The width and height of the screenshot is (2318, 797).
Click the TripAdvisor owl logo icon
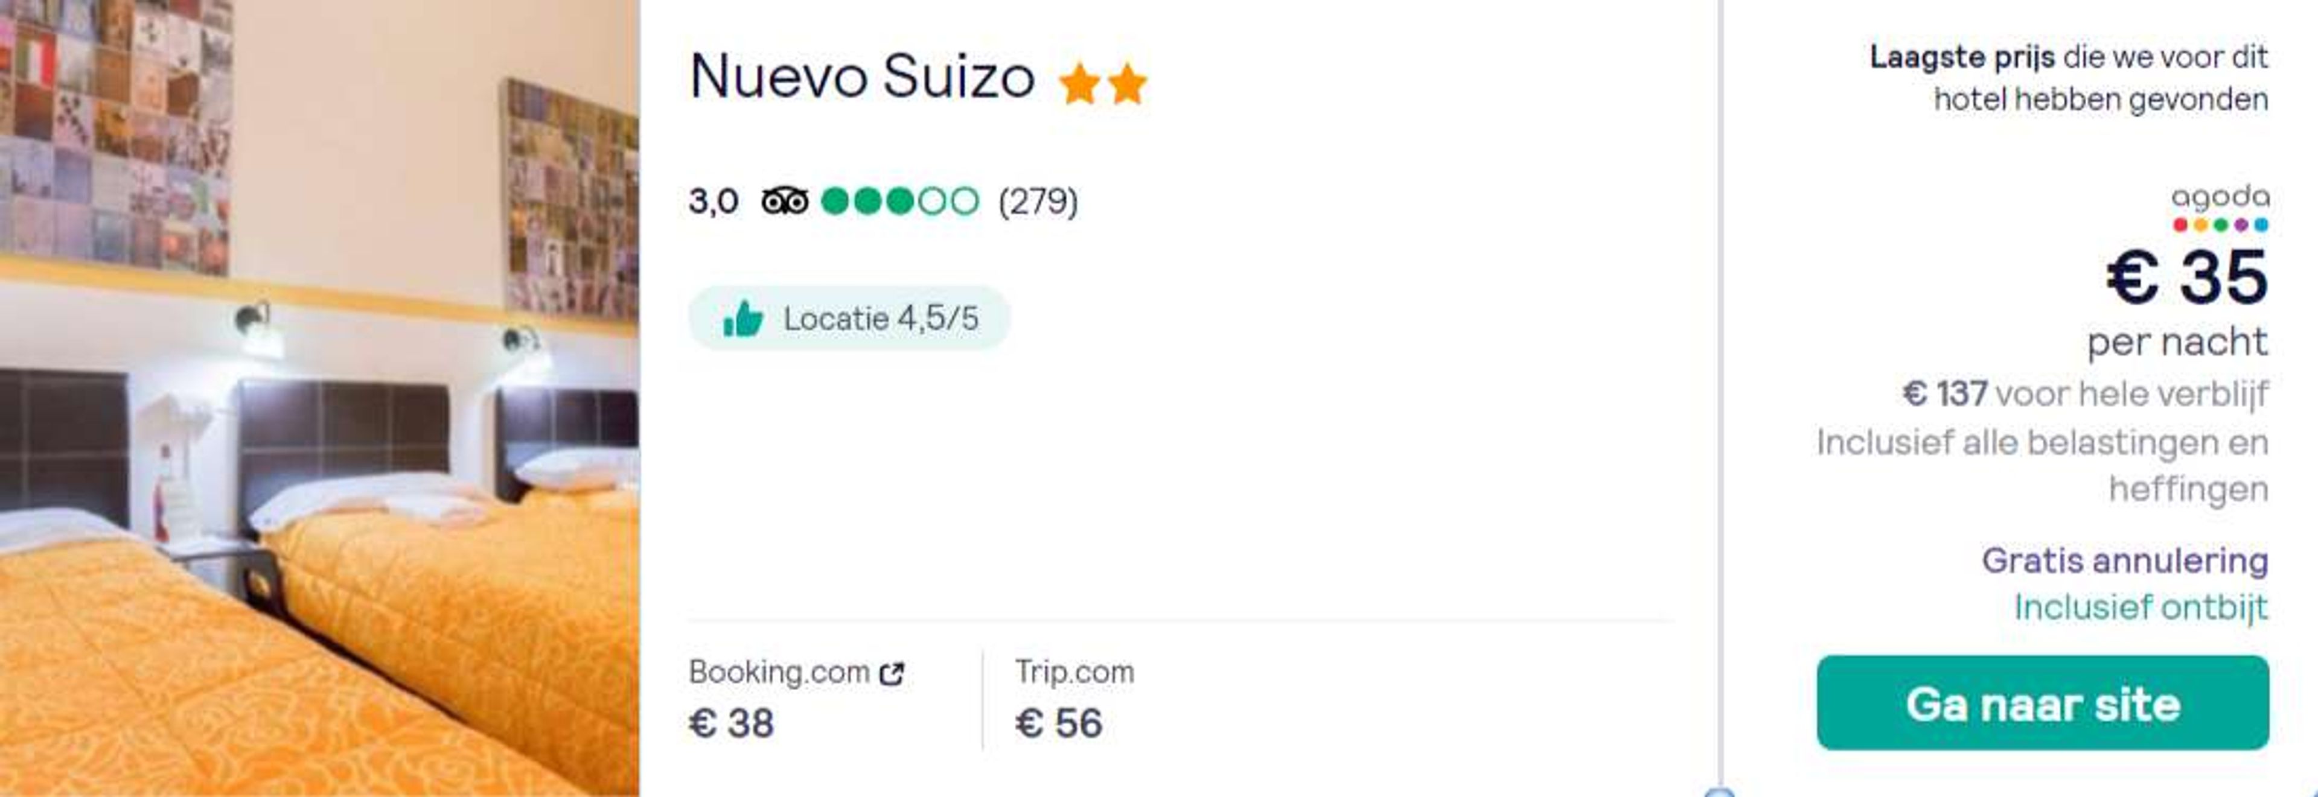coord(785,200)
